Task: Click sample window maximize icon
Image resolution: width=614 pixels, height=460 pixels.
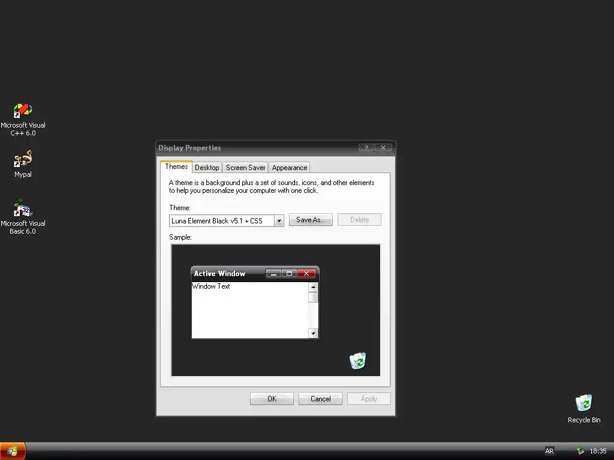Action: pos(290,273)
